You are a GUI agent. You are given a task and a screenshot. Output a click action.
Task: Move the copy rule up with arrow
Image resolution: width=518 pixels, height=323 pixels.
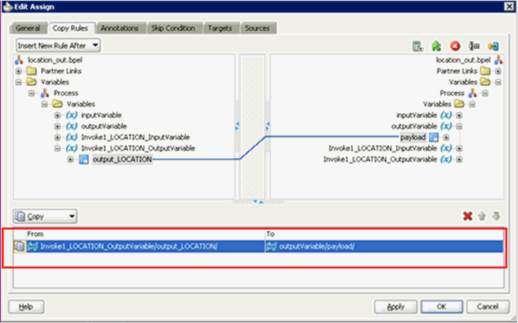pos(482,216)
